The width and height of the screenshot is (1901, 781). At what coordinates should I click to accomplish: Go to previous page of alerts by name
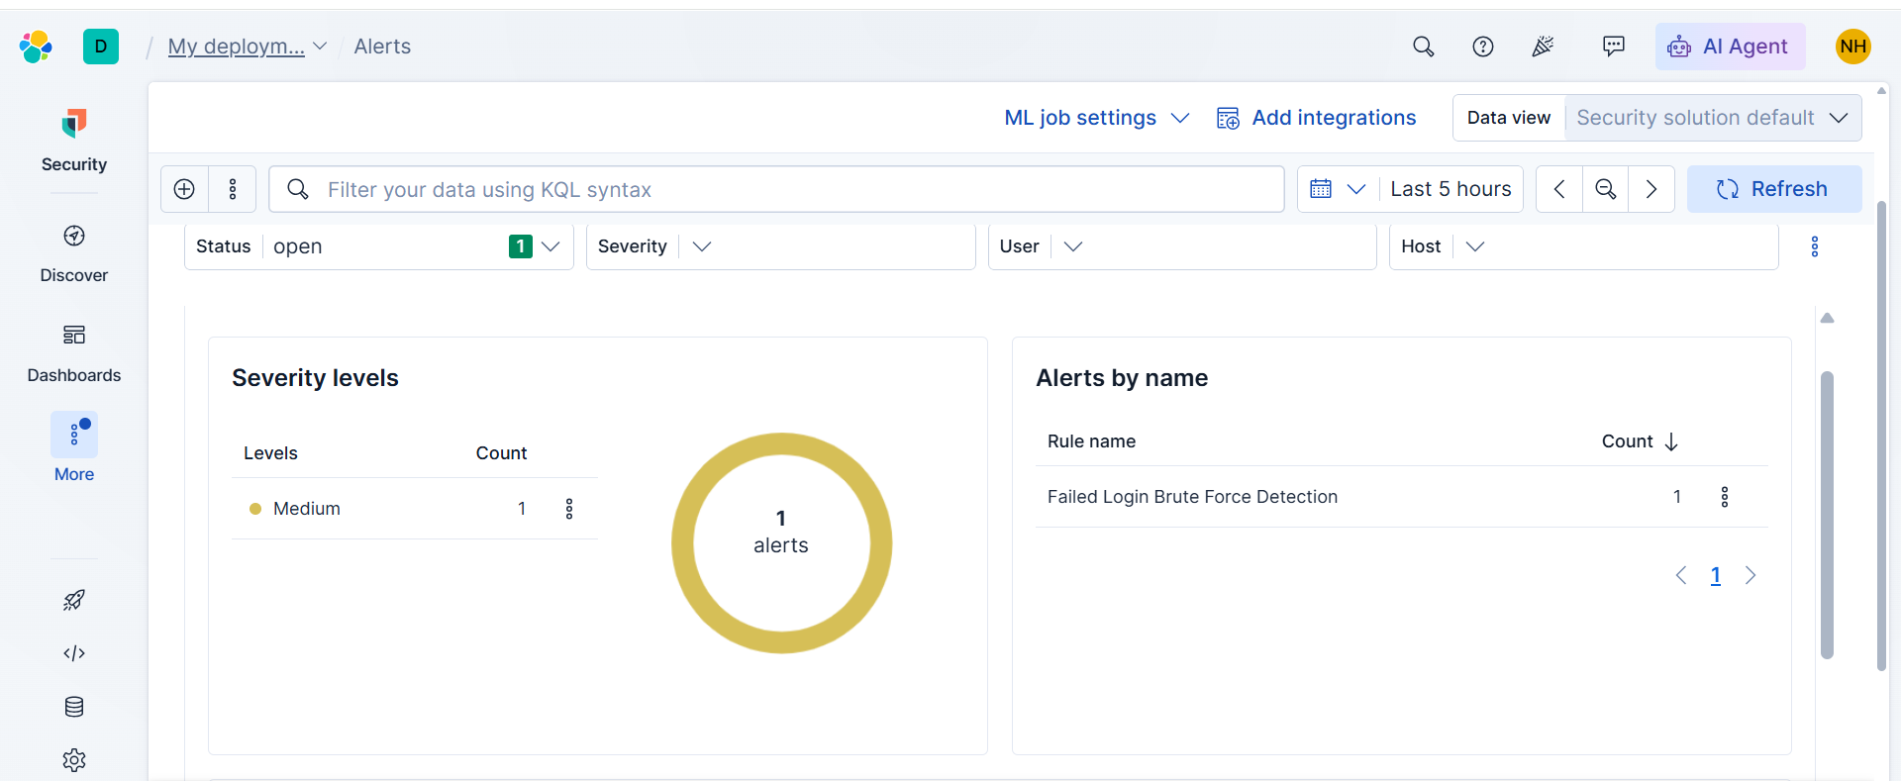pos(1681,575)
